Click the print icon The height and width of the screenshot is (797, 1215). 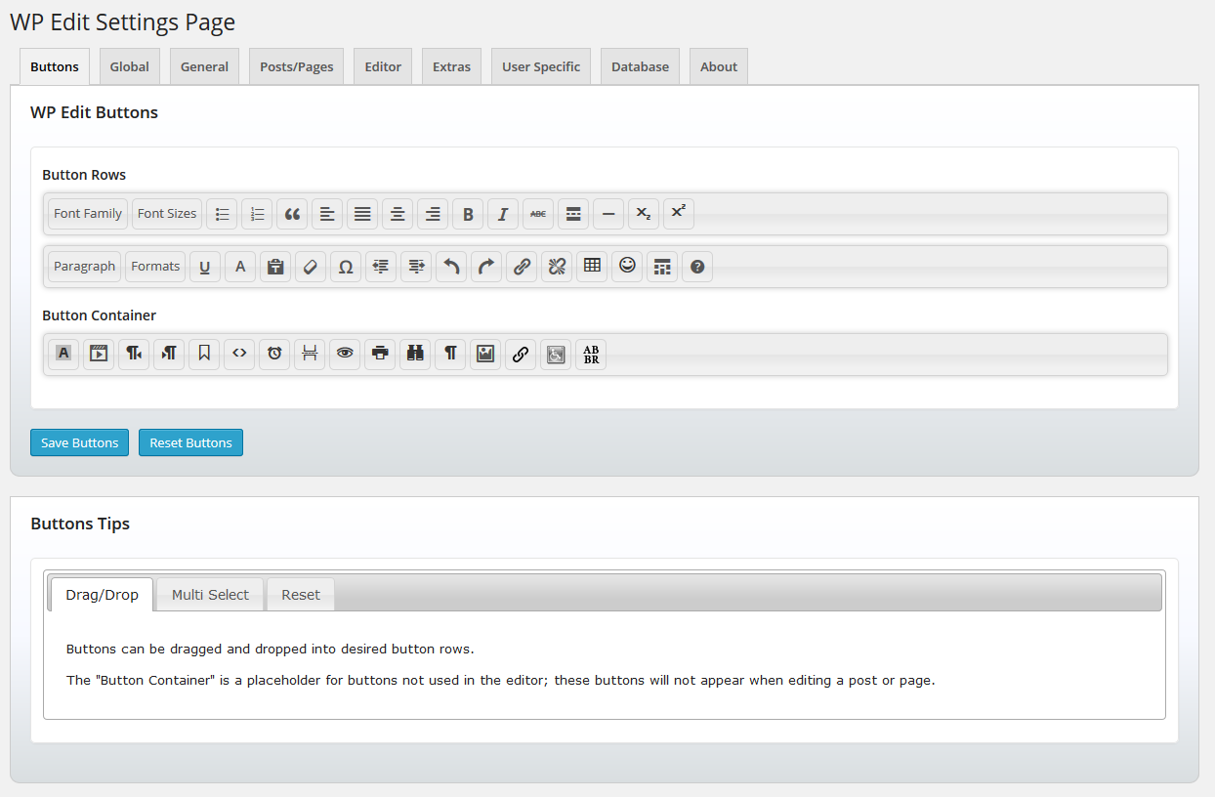[x=380, y=355]
